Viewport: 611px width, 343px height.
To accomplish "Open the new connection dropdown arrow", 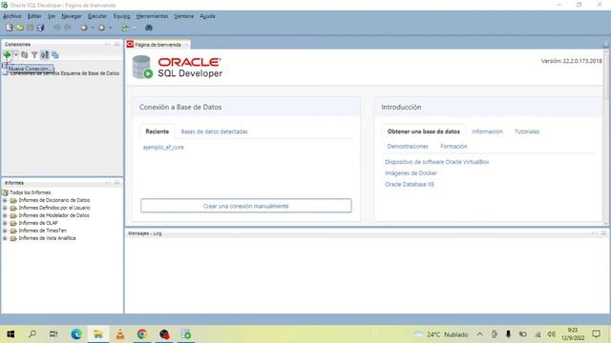I will (15, 55).
